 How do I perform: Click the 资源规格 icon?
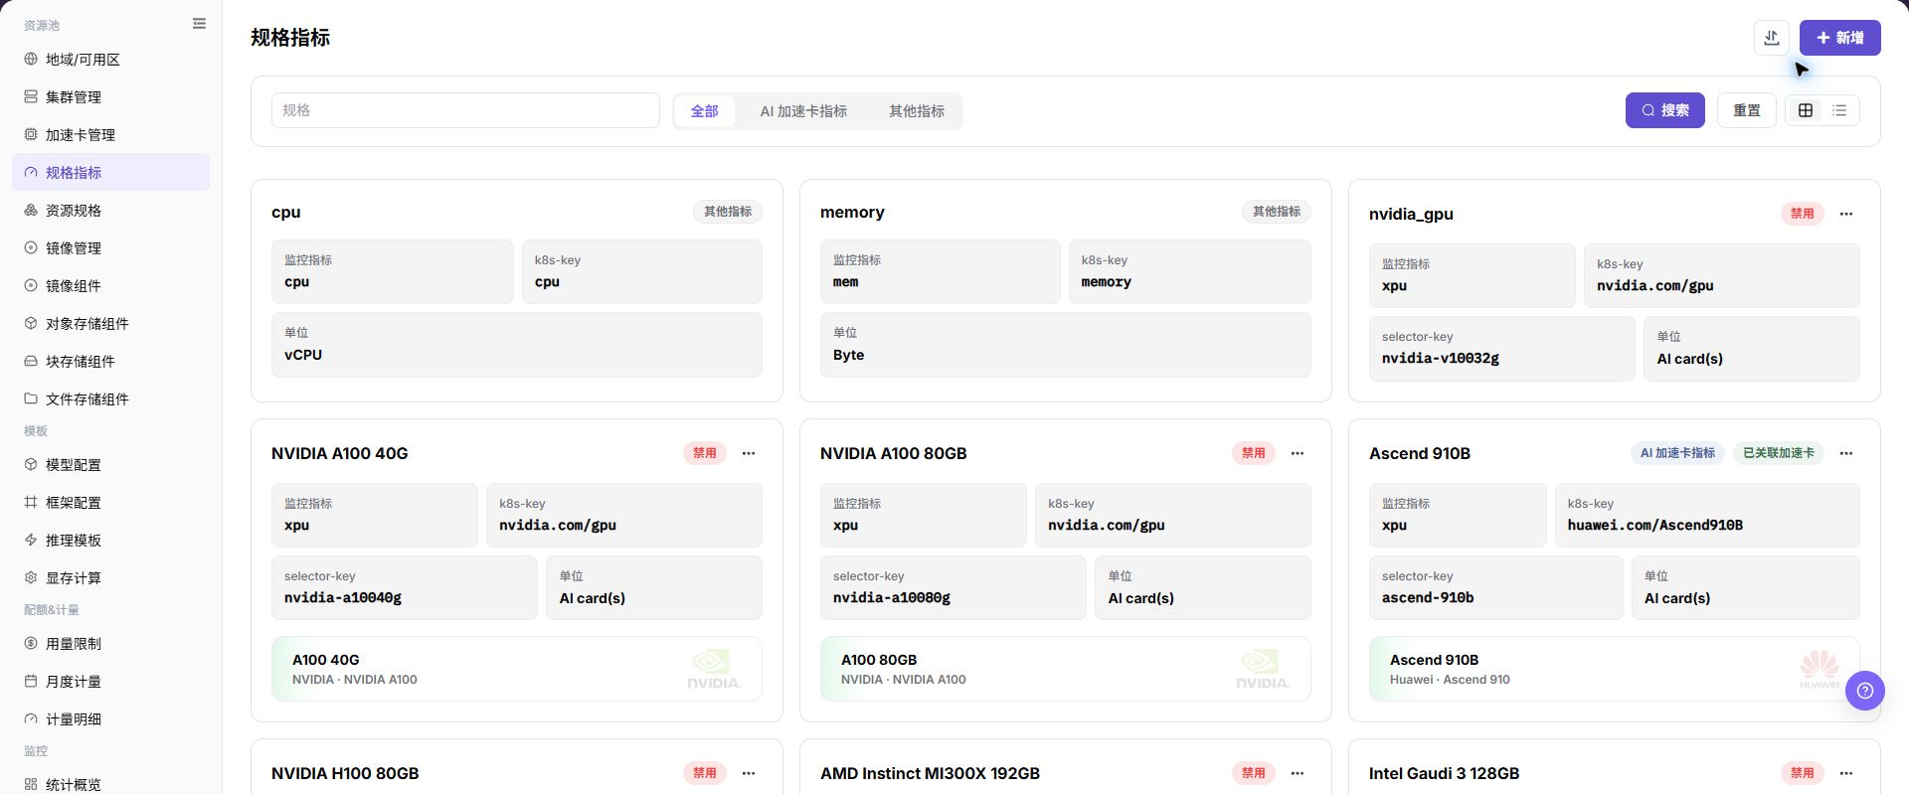(x=31, y=211)
